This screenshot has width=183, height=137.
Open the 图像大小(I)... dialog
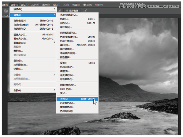tap(33, 34)
